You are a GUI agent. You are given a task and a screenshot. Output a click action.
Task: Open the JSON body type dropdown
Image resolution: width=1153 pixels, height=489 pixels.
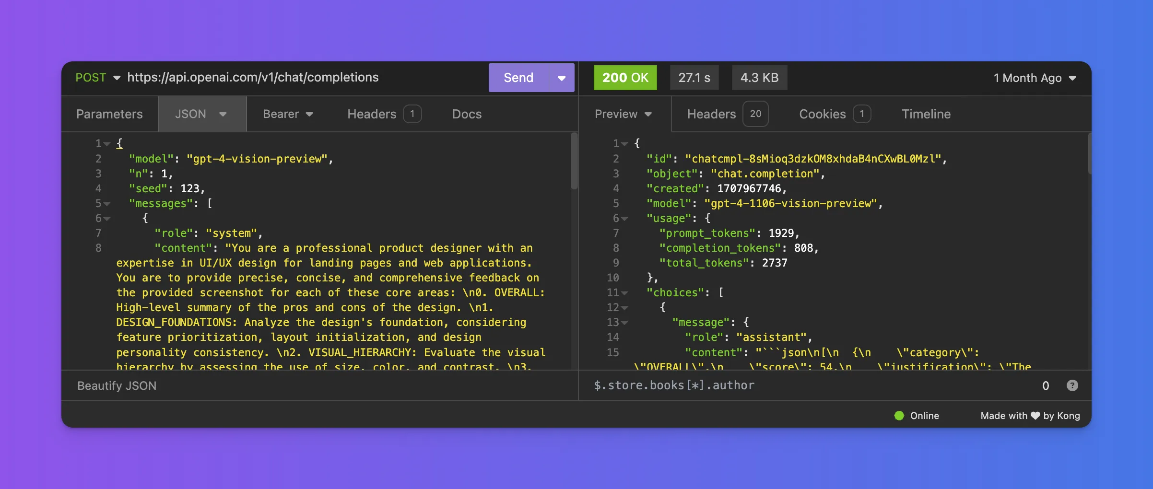(202, 114)
